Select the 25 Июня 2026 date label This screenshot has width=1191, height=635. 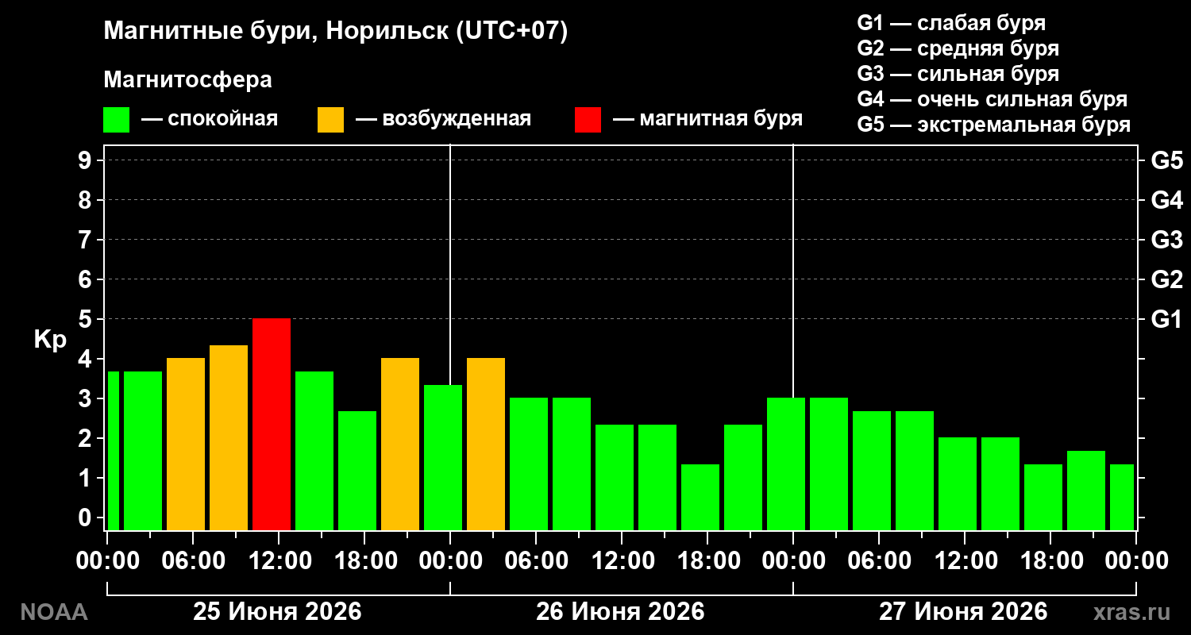click(x=278, y=612)
